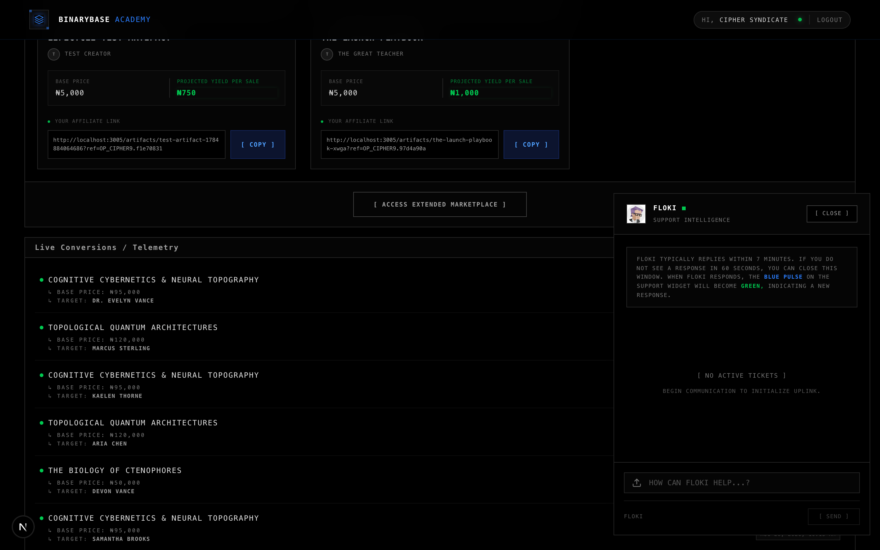Screen dimensions: 880x550
Task: Click the upload attachment icon in Floki chat
Action: [636, 483]
